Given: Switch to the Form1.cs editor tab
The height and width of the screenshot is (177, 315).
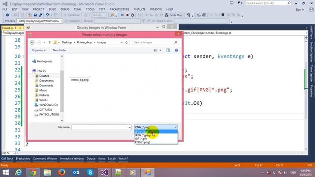Looking at the screenshot, I should [x=8, y=28].
